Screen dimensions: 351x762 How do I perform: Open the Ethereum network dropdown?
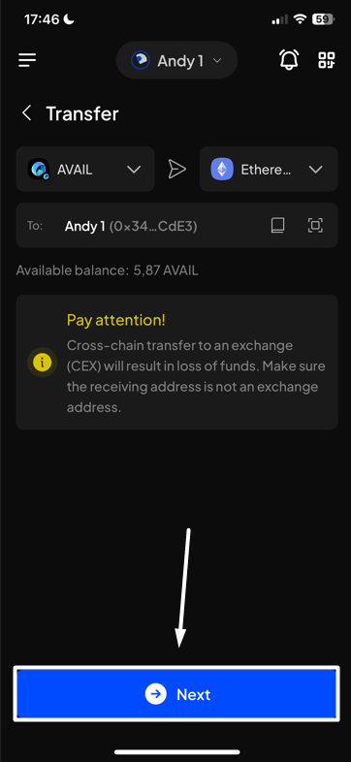coord(269,169)
